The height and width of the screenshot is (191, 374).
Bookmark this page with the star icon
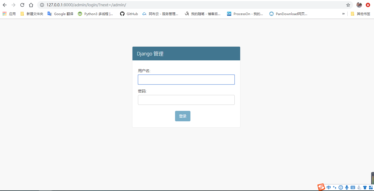348,5
